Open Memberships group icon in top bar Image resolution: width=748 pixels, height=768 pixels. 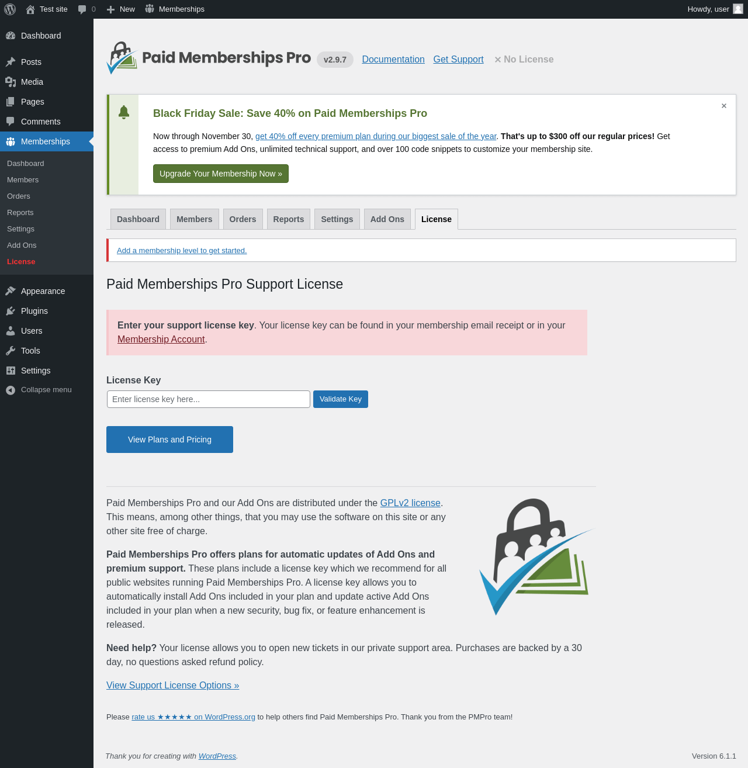click(x=150, y=9)
